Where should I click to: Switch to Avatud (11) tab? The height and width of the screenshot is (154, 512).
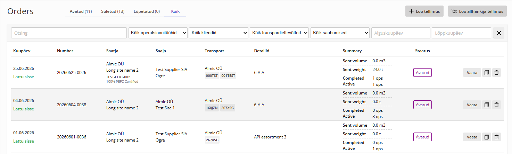81,11
